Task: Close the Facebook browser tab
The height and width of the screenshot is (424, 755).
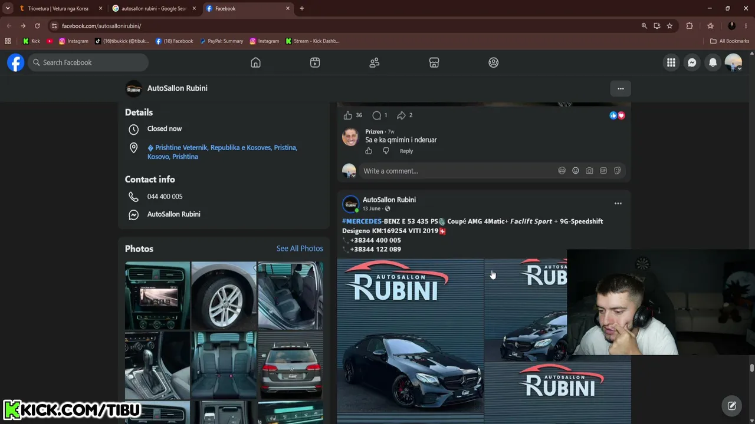Action: click(x=288, y=8)
